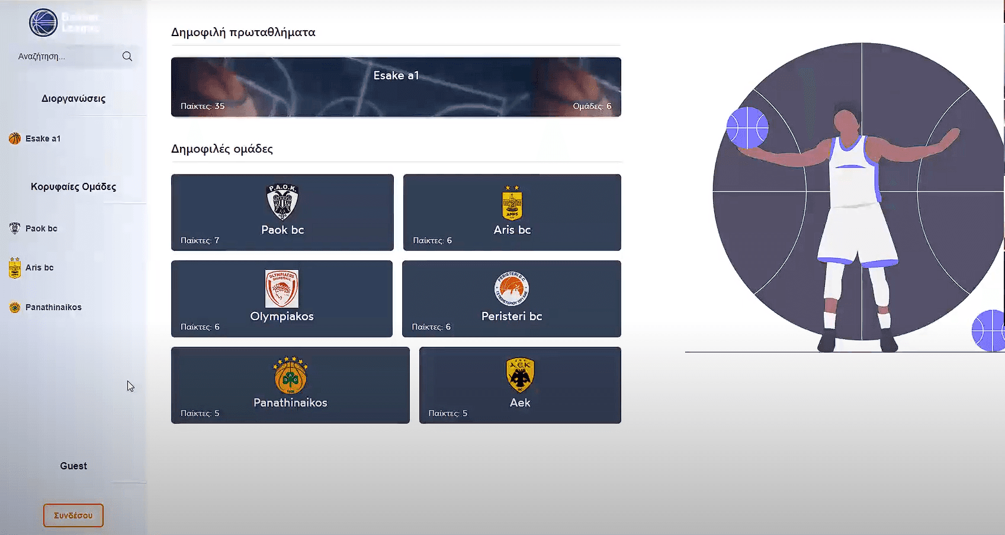Click the Aris crest on the team card

click(x=512, y=202)
